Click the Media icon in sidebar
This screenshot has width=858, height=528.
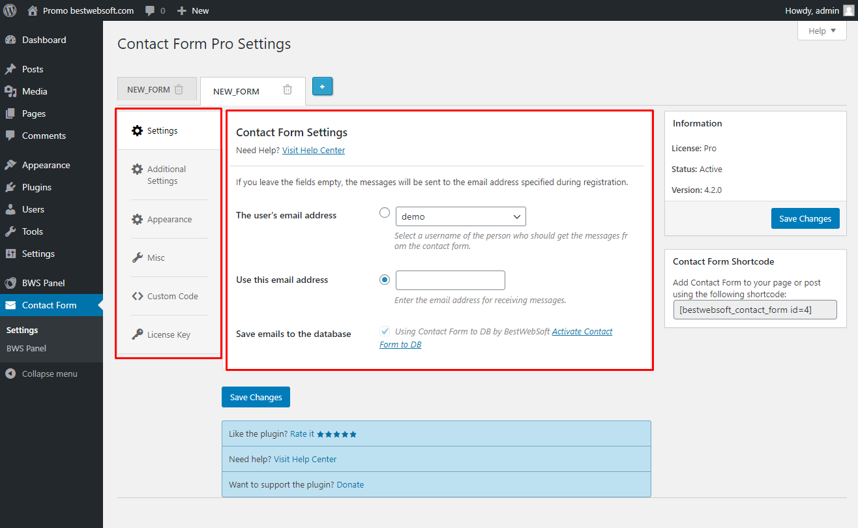[x=10, y=91]
